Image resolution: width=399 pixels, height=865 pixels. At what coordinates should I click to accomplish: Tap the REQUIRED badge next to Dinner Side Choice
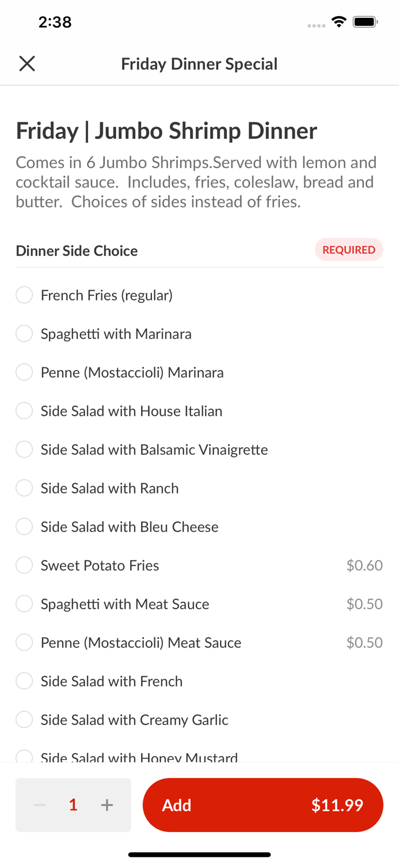349,250
